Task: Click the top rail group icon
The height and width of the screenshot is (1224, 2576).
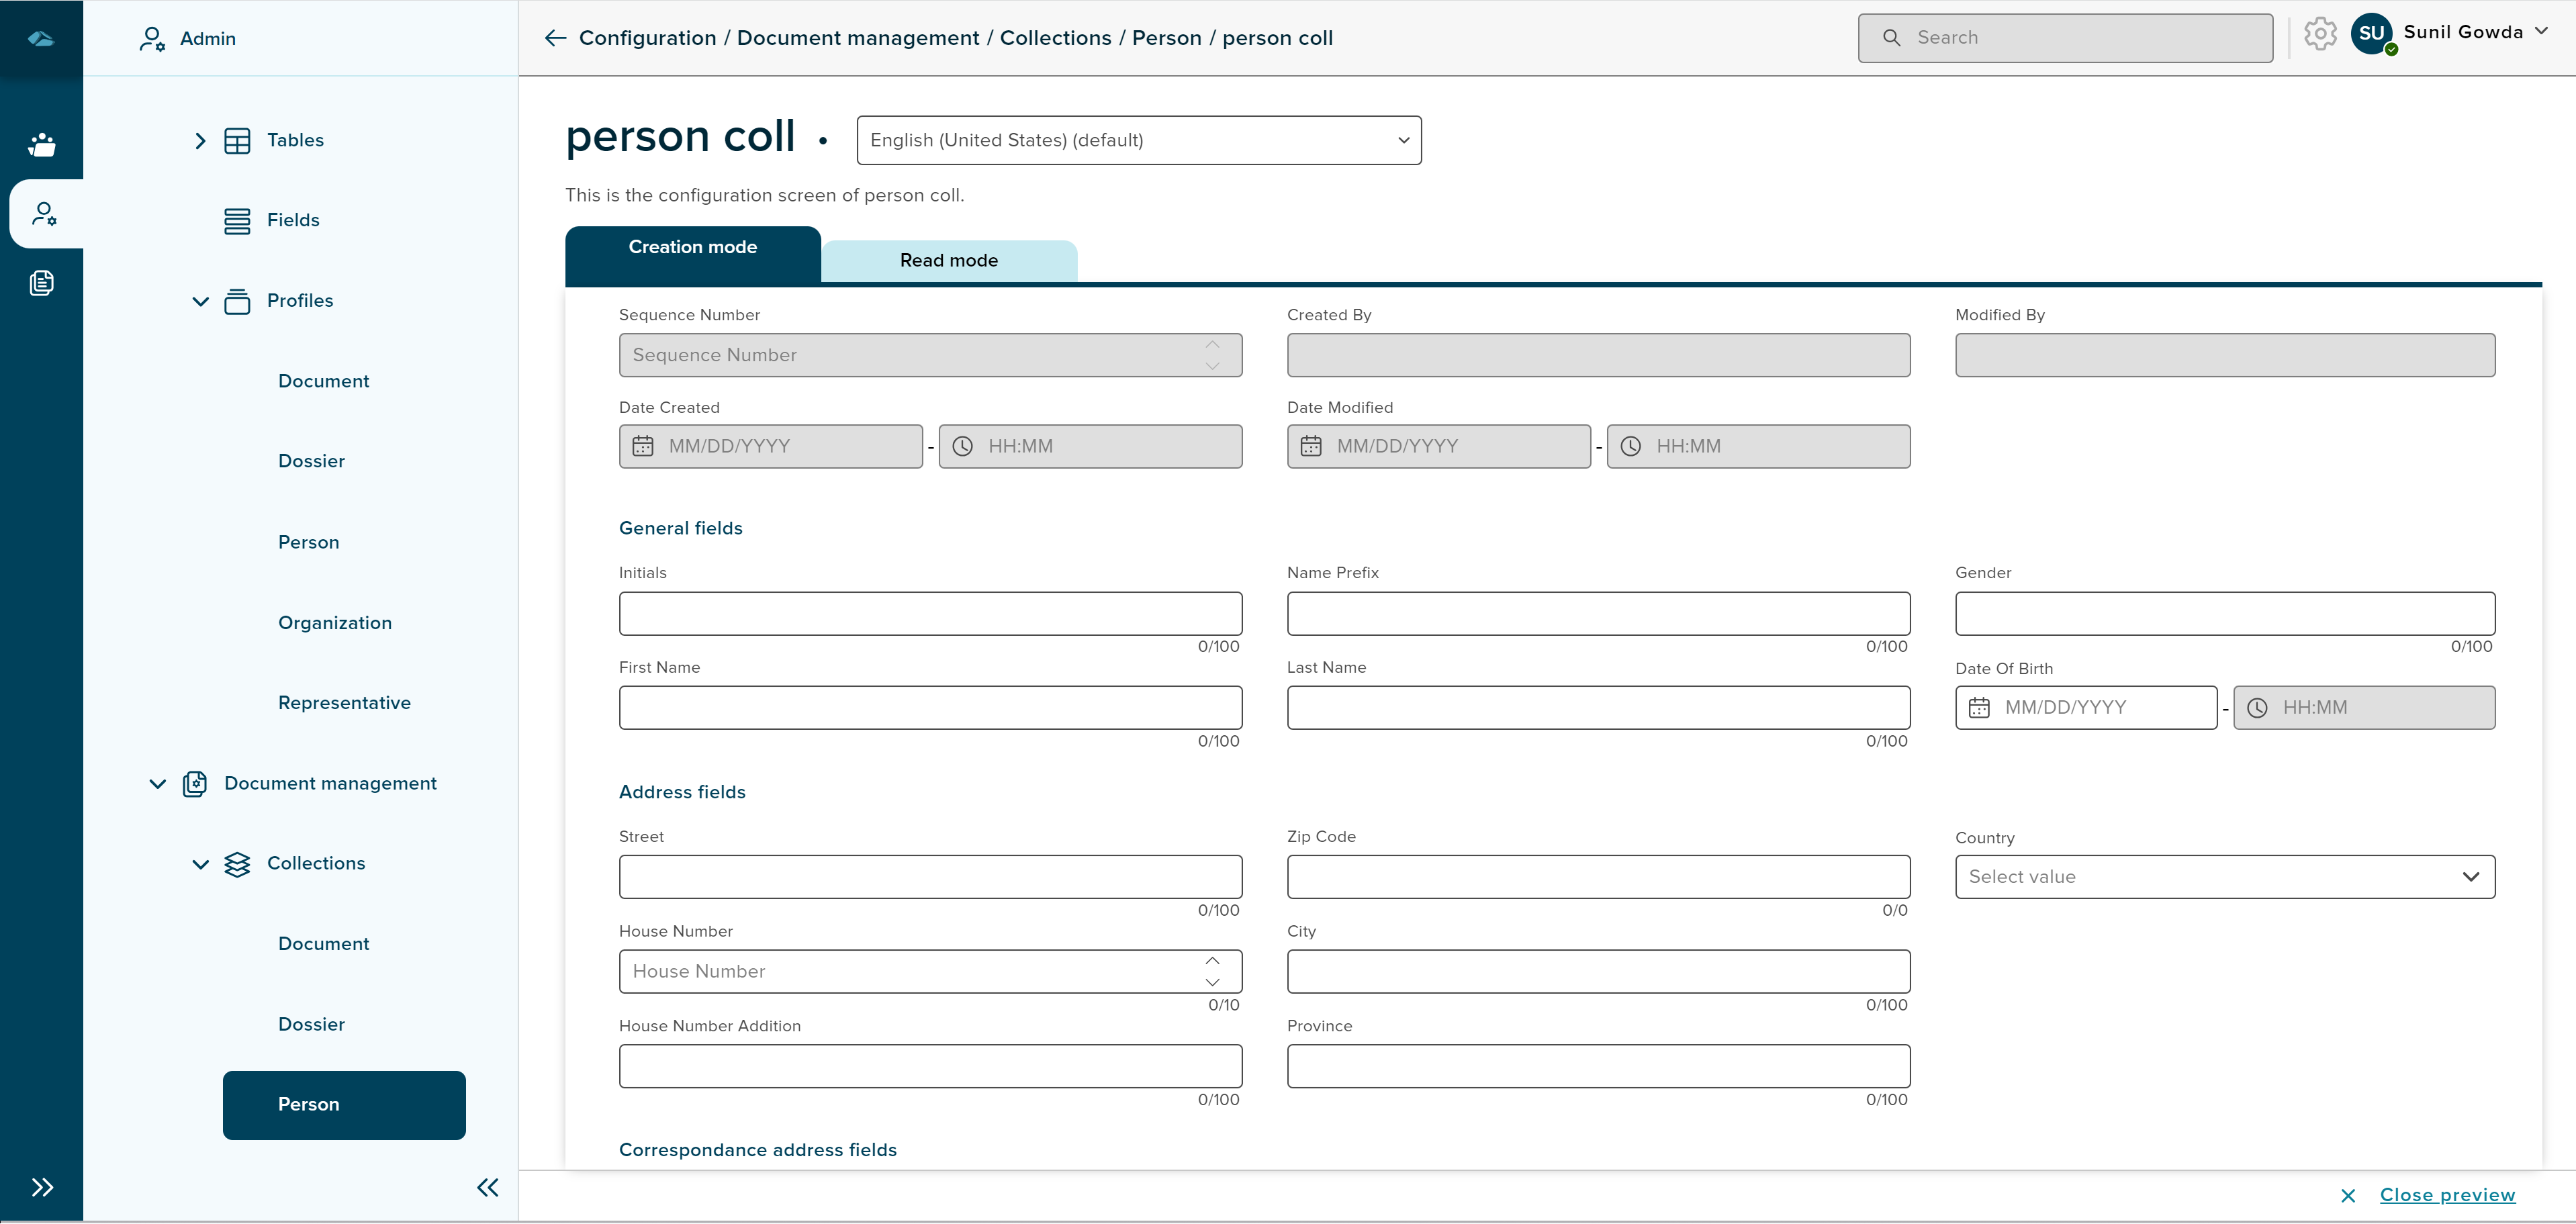Action: click(42, 145)
